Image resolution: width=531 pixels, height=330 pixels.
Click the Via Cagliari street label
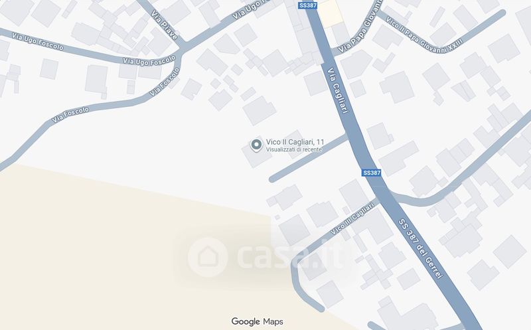(338, 90)
